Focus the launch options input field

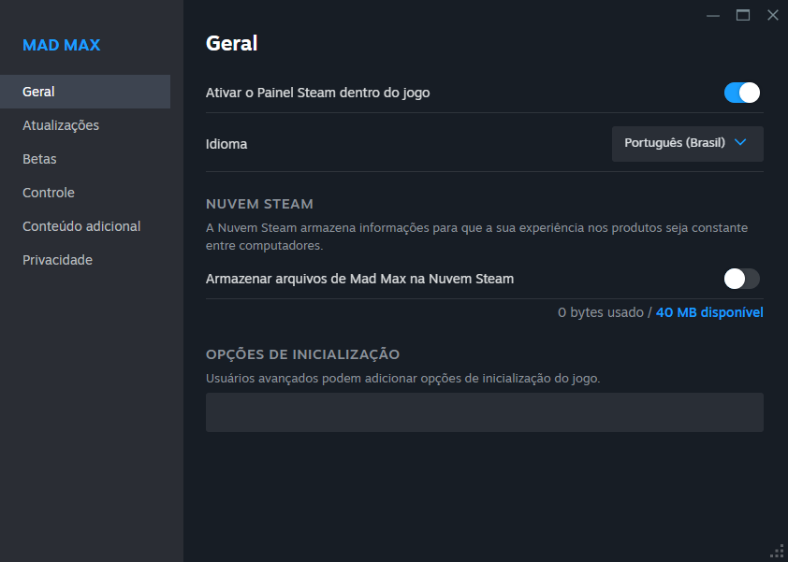485,412
